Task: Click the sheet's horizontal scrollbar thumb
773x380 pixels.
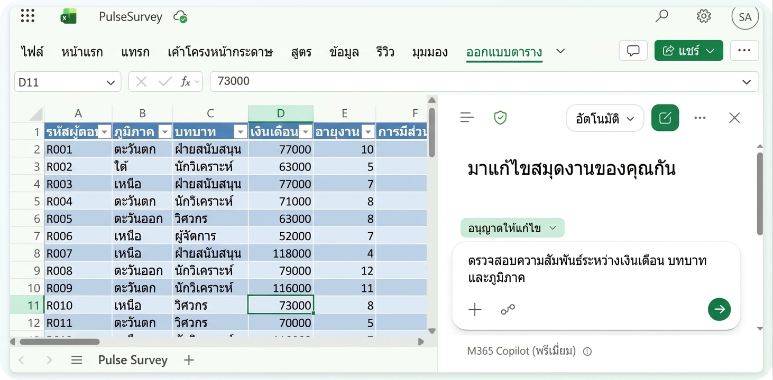Action: 59,342
